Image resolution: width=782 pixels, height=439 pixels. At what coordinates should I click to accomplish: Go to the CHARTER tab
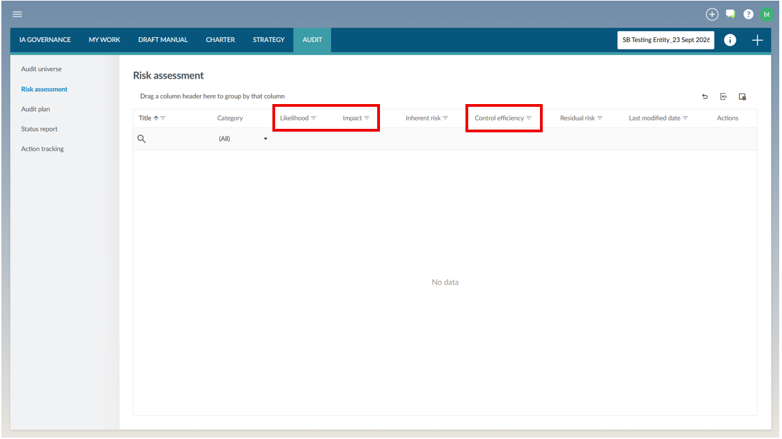[x=221, y=40]
